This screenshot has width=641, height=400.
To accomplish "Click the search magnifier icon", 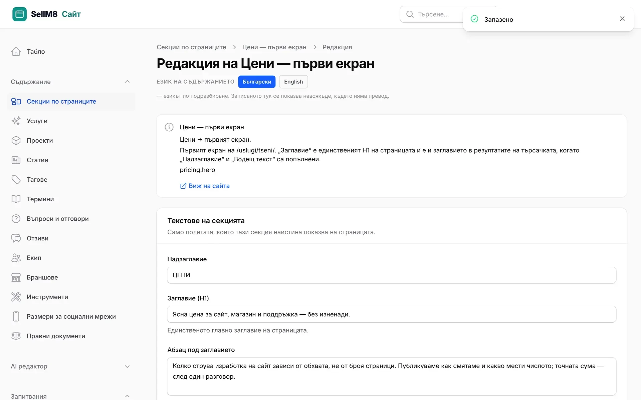I will 410,14.
